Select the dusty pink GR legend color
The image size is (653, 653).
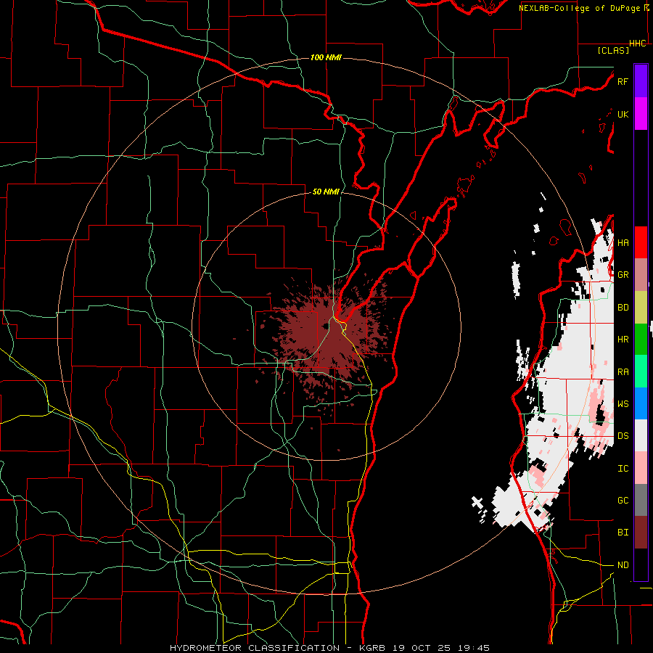(x=641, y=274)
